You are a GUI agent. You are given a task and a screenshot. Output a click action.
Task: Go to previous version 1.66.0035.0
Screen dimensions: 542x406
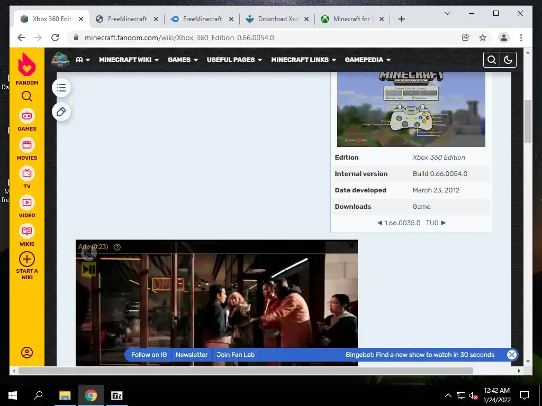[x=399, y=223]
